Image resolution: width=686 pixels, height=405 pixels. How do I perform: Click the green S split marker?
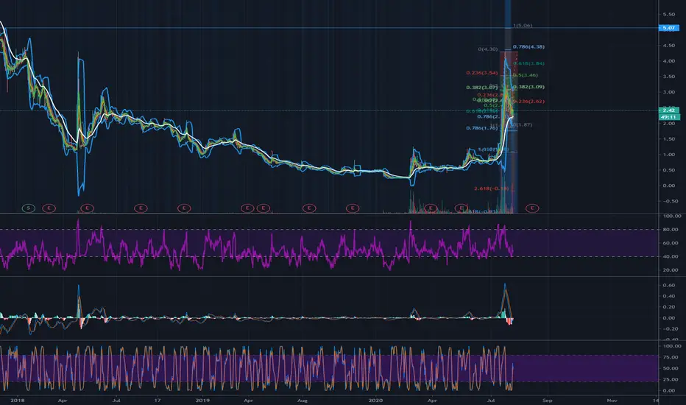[29, 208]
